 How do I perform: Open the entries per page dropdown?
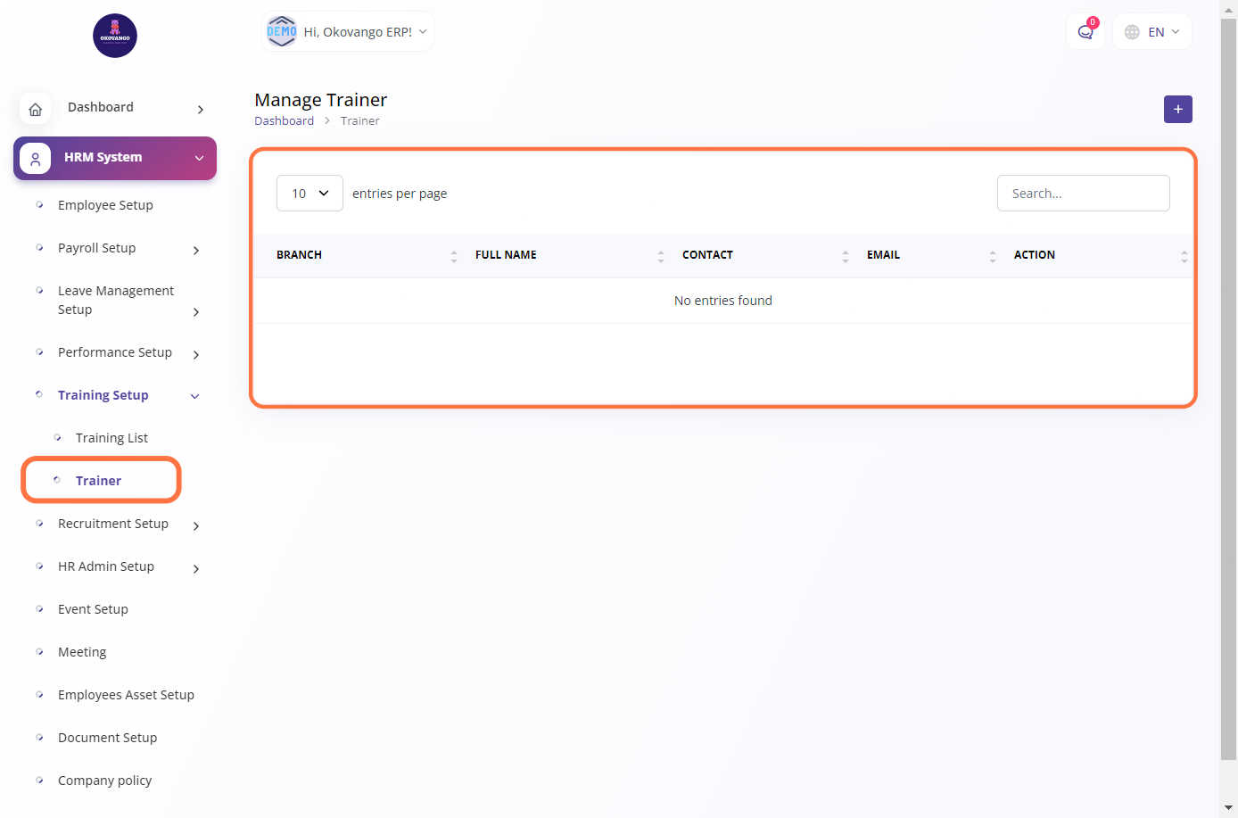point(309,194)
